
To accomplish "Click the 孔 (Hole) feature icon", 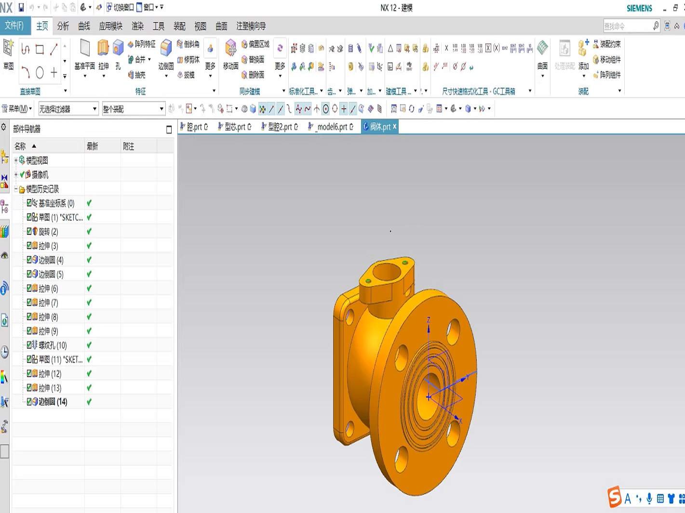I will click(118, 48).
